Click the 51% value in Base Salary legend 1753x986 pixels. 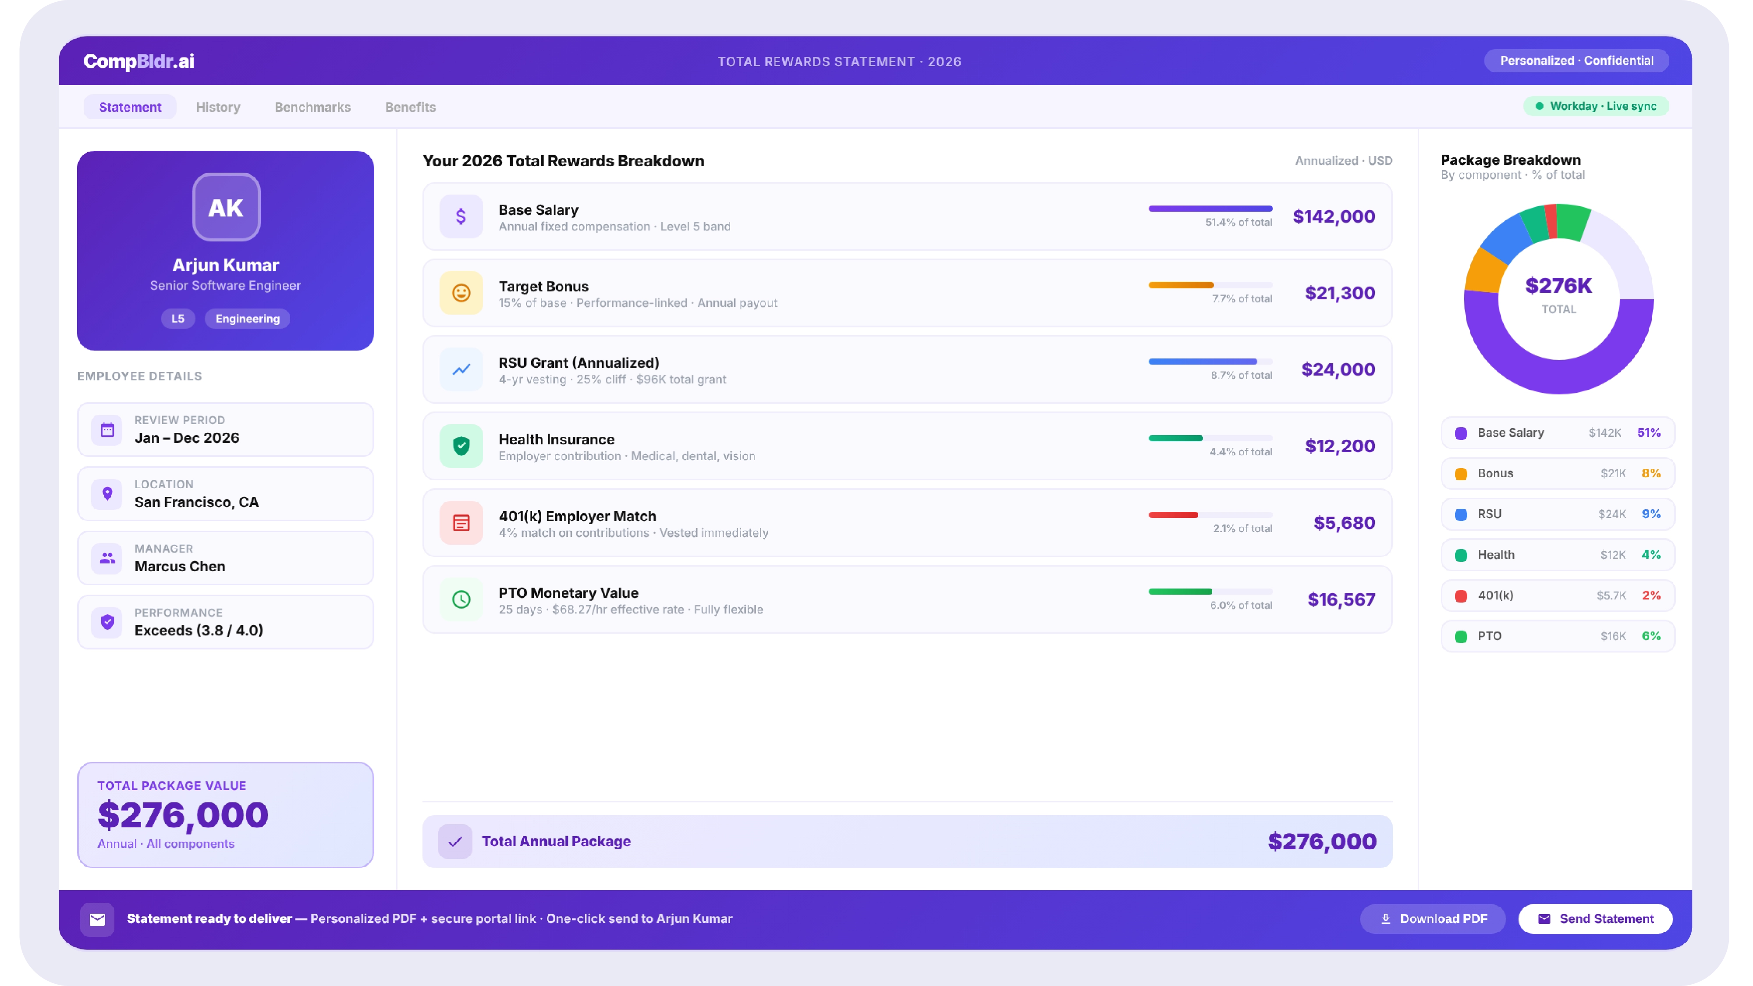1648,433
